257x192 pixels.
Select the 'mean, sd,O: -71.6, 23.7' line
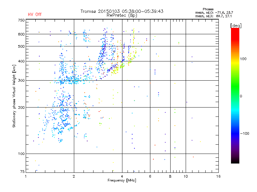214,12
